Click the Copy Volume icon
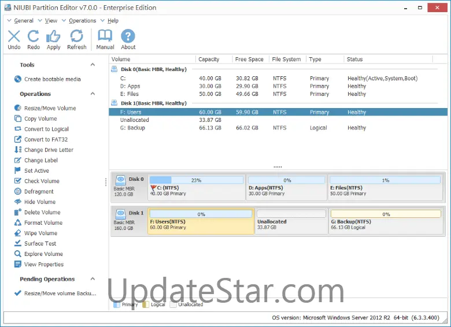This screenshot has width=451, height=327. coord(18,118)
